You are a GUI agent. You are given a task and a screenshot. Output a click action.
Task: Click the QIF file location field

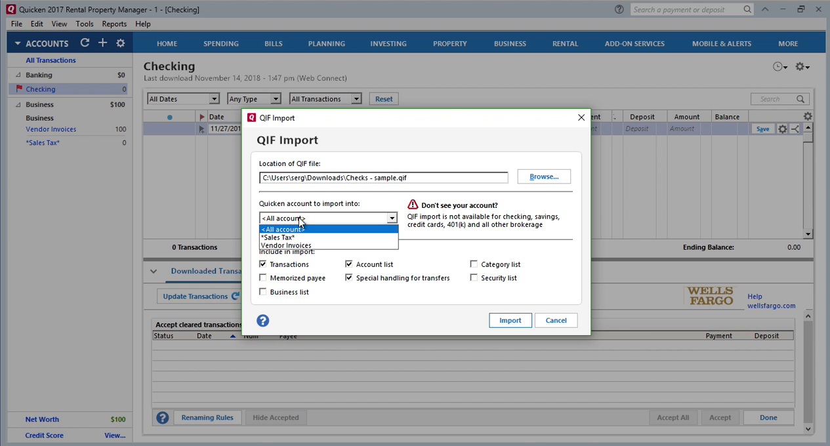[x=384, y=178]
